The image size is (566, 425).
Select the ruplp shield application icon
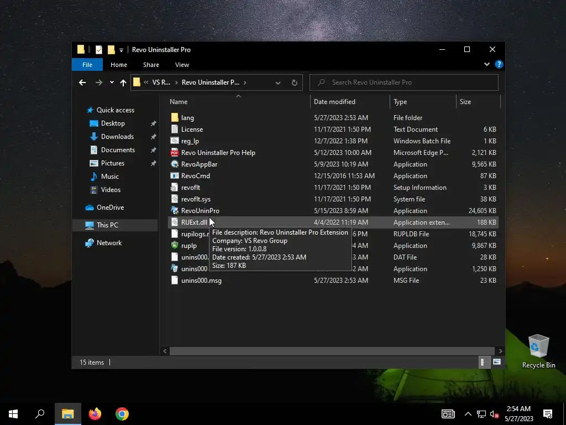point(175,245)
